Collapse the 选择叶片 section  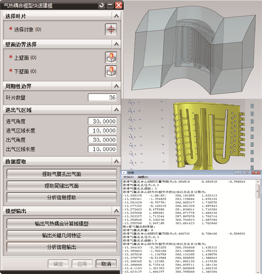tap(116, 16)
